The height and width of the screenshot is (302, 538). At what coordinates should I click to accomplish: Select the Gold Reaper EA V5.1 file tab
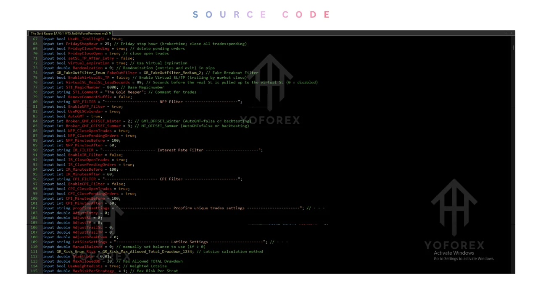70,34
